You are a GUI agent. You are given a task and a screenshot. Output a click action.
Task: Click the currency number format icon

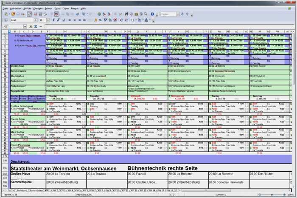[x=96, y=20]
